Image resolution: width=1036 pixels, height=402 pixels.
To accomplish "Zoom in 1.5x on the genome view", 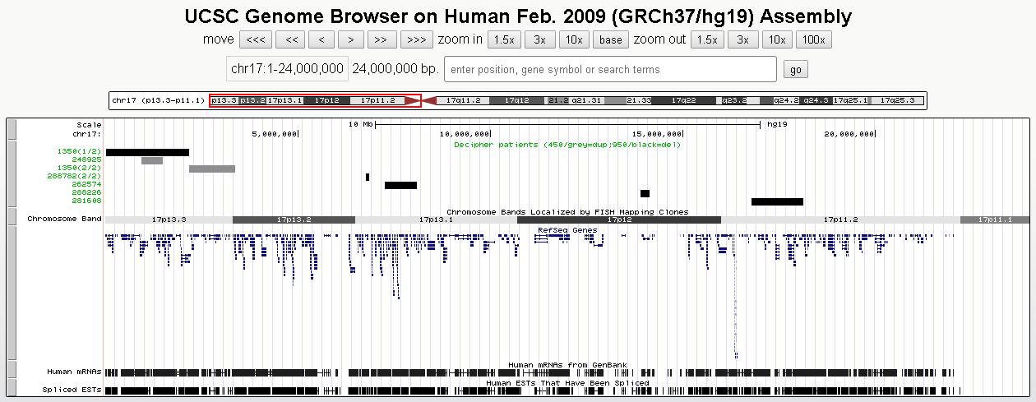I will point(503,39).
